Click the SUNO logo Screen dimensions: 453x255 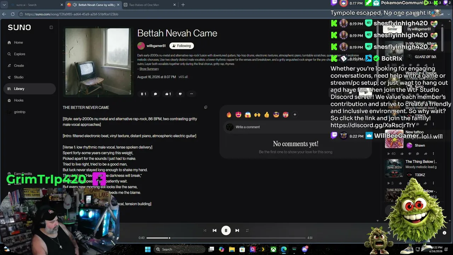19,27
